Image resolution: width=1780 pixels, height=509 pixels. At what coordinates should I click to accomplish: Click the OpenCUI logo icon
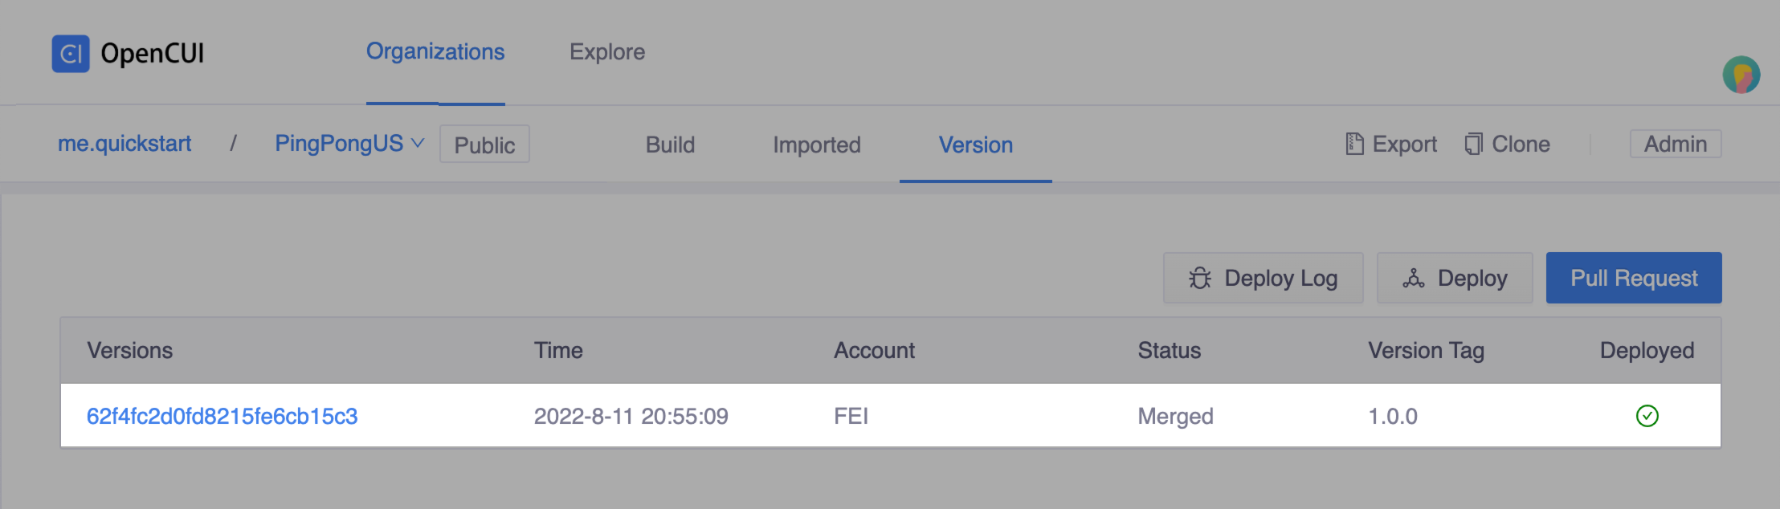(x=71, y=53)
